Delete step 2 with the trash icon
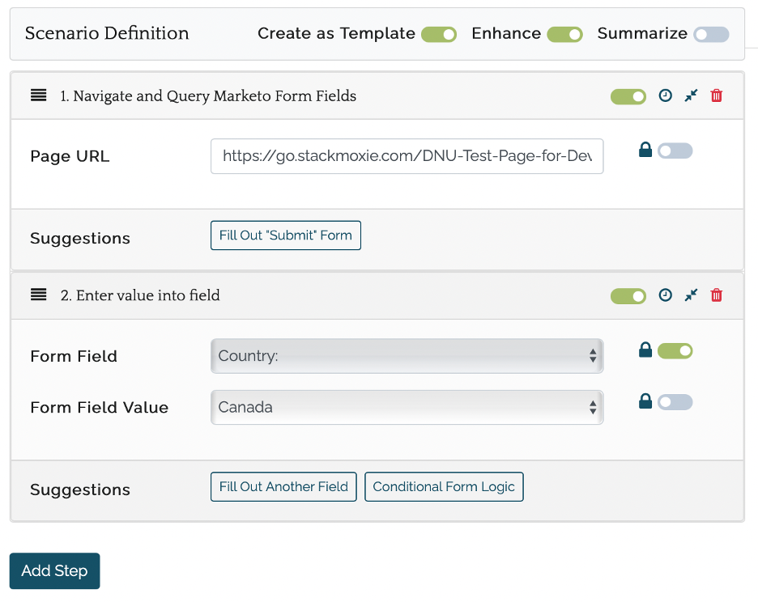Screen dimensions: 758x602 717,295
